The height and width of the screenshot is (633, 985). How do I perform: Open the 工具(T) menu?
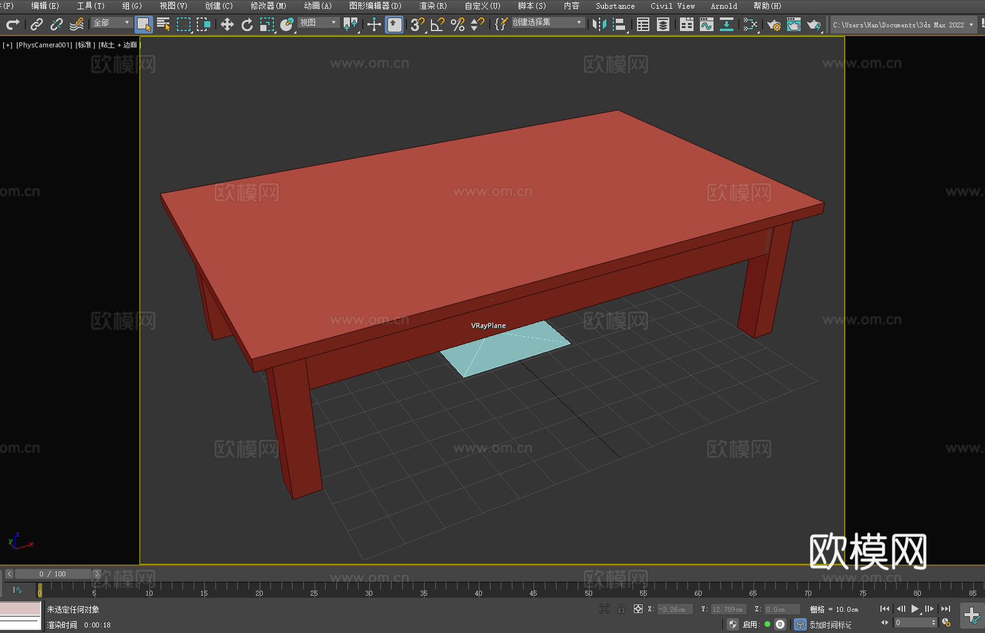coord(90,6)
